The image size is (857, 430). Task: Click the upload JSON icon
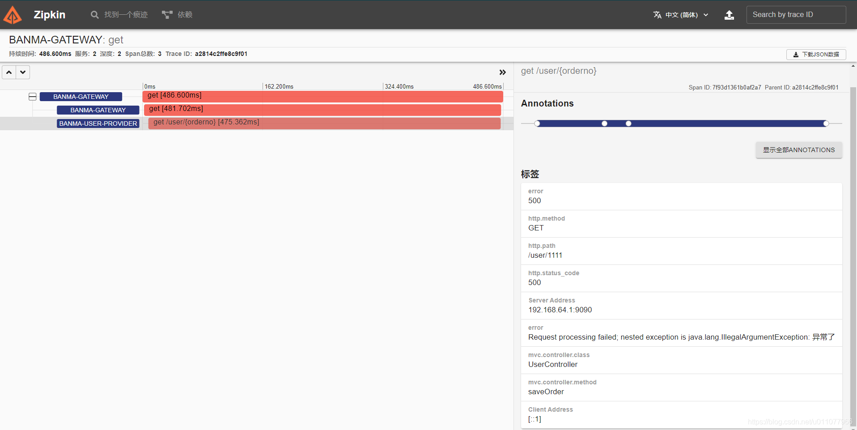[x=729, y=15]
